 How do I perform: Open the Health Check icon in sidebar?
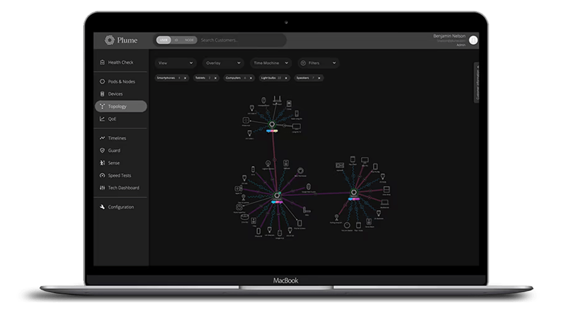pyautogui.click(x=102, y=62)
